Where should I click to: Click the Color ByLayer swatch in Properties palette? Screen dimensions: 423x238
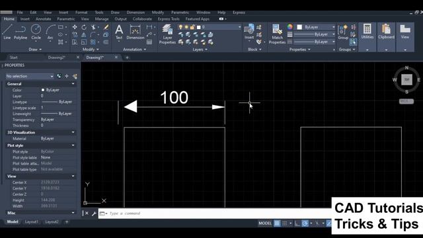pyautogui.click(x=42, y=90)
